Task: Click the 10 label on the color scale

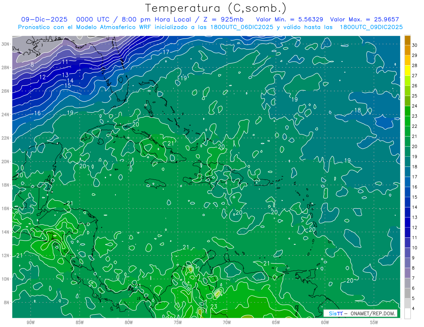Action: (x=414, y=248)
